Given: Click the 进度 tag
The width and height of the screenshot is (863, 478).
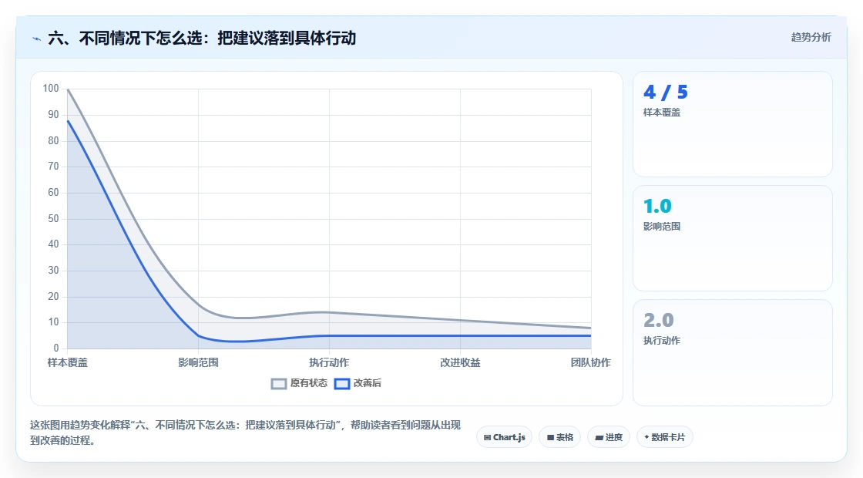Looking at the screenshot, I should click(609, 437).
